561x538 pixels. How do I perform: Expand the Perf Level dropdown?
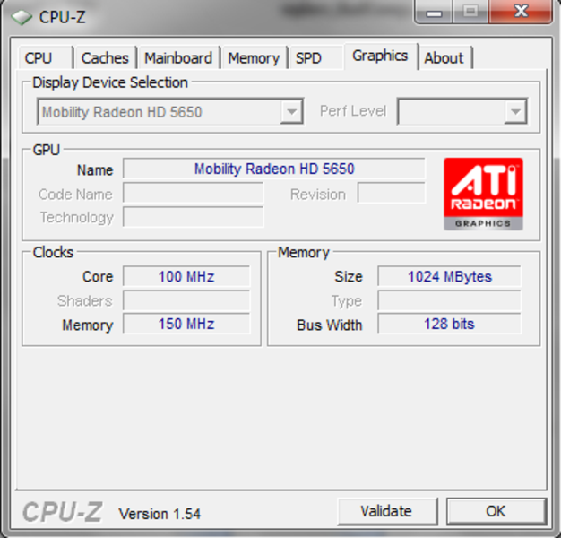(515, 112)
